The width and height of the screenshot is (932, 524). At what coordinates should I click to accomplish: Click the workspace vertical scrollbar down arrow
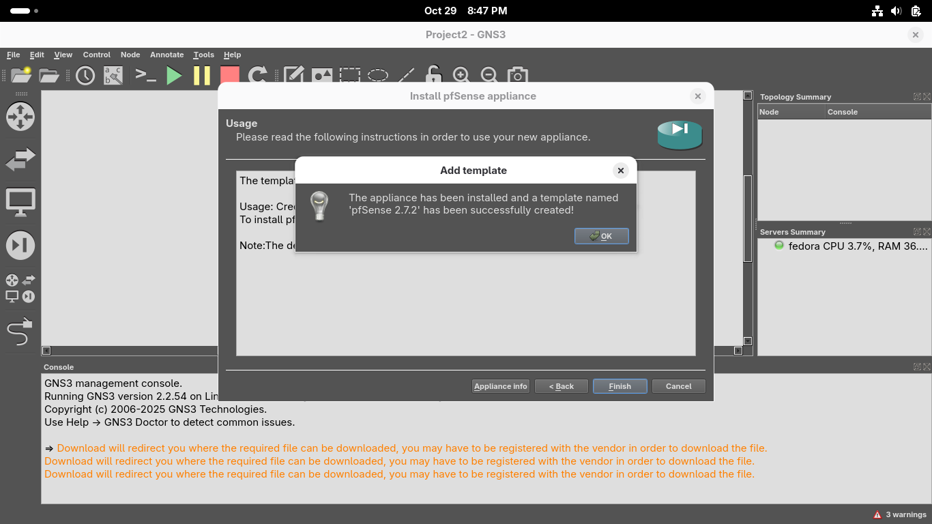(748, 341)
